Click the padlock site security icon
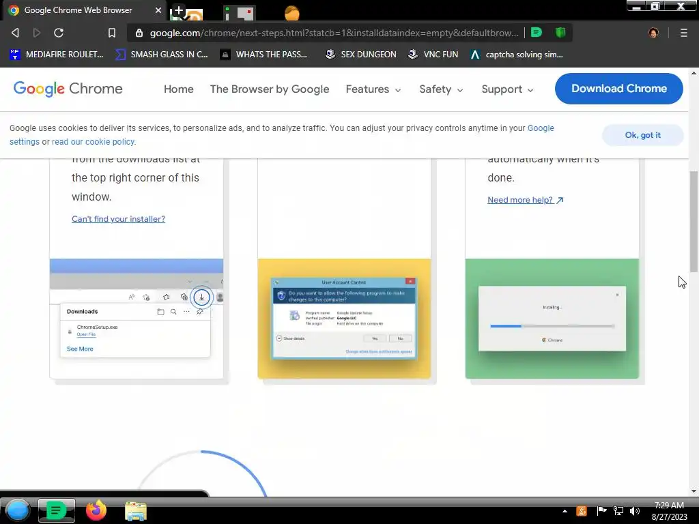 (139, 33)
